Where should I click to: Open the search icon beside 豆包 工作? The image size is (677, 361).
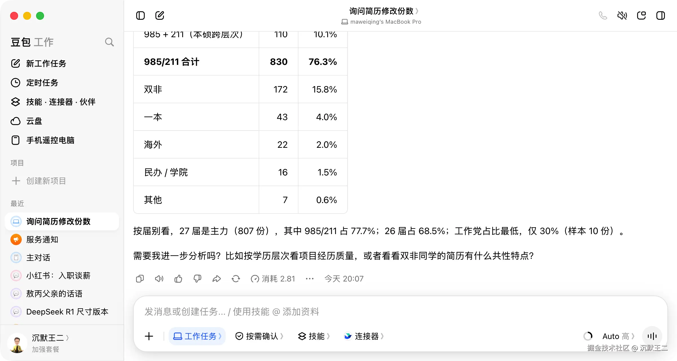coord(109,42)
